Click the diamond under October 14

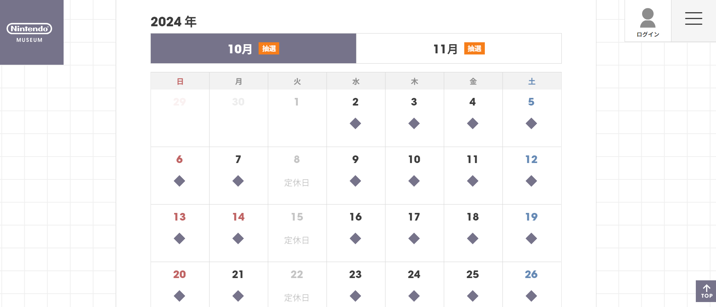(x=238, y=238)
